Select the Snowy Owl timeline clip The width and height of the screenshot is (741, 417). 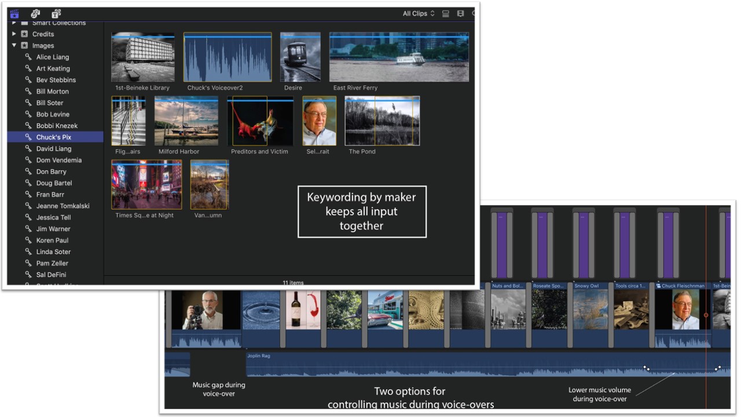pyautogui.click(x=591, y=315)
